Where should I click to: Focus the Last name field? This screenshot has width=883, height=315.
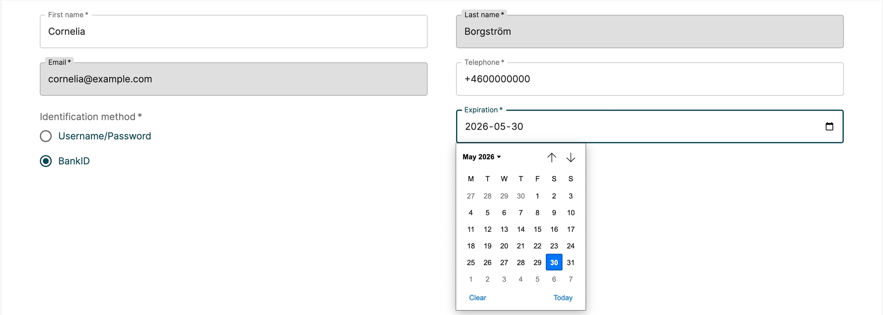coord(650,31)
